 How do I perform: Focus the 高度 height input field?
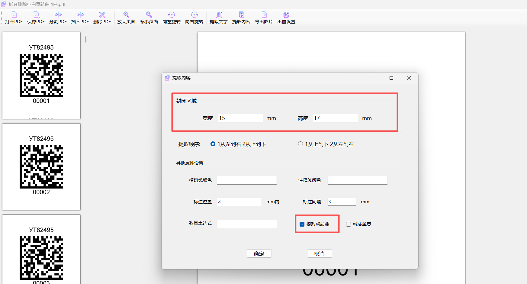pos(335,118)
